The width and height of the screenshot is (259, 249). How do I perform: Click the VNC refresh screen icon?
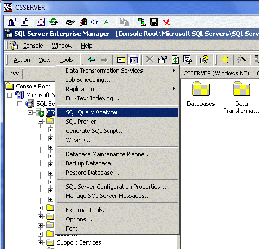point(54,22)
